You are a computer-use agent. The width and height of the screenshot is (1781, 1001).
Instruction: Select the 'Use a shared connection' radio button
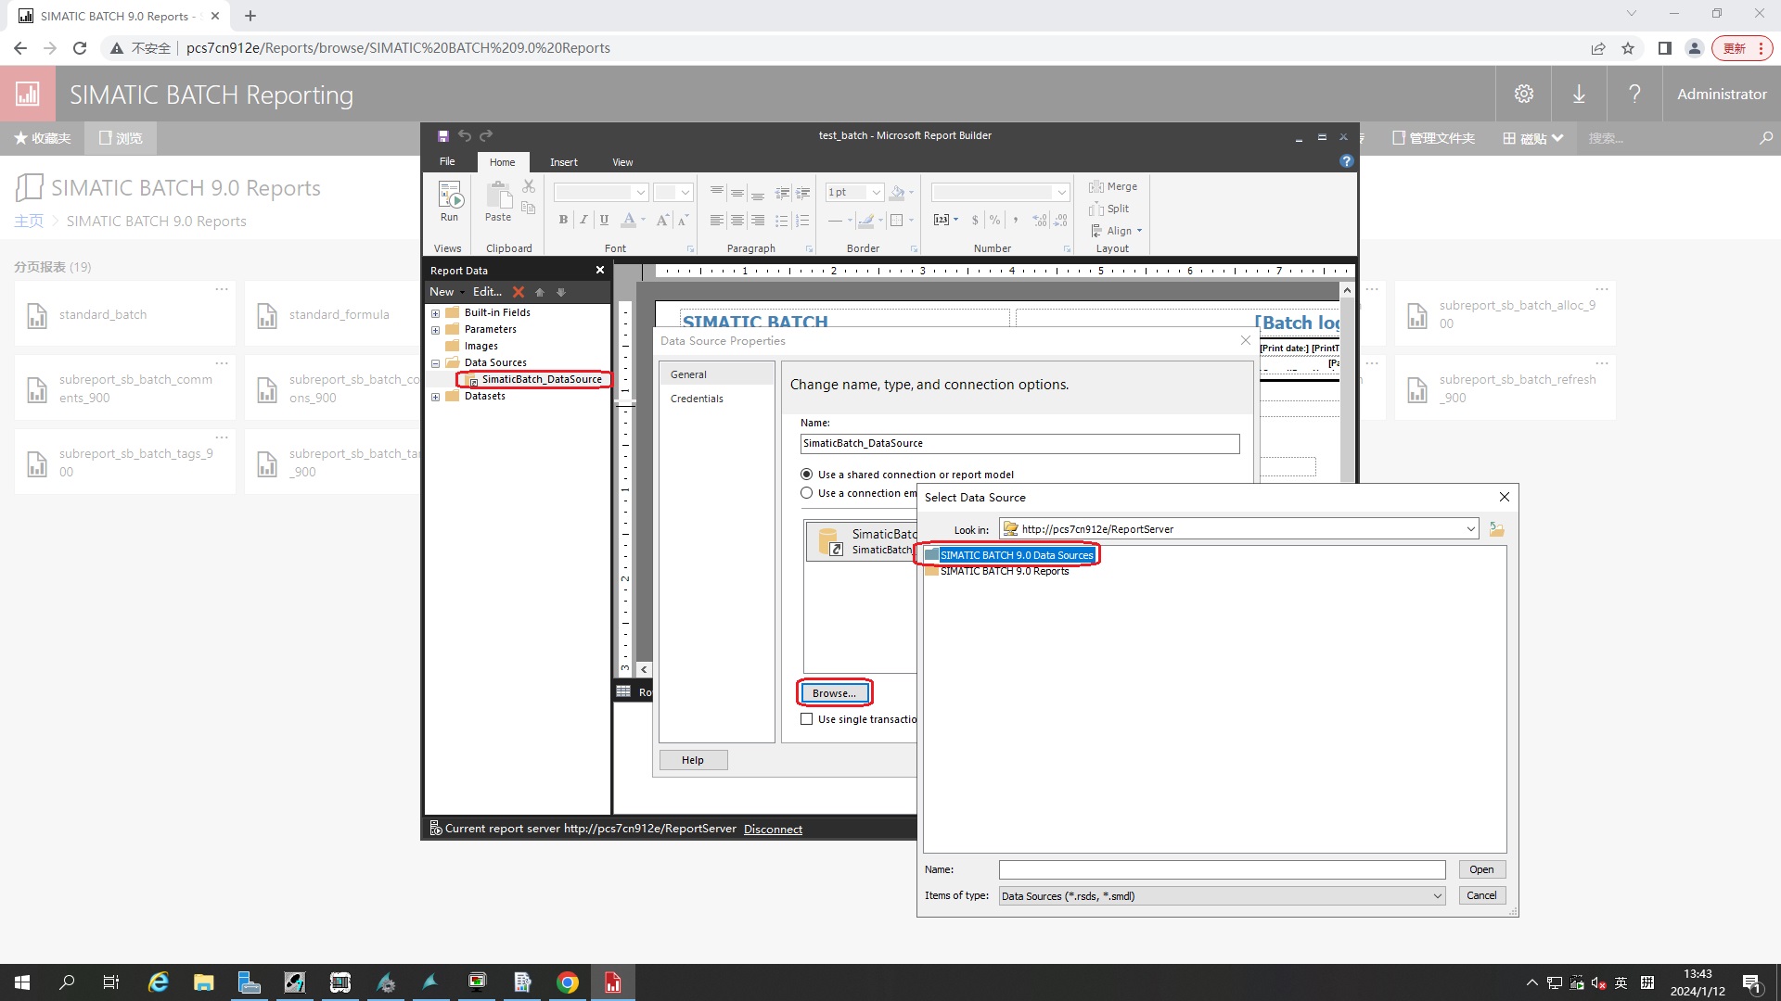tap(807, 475)
